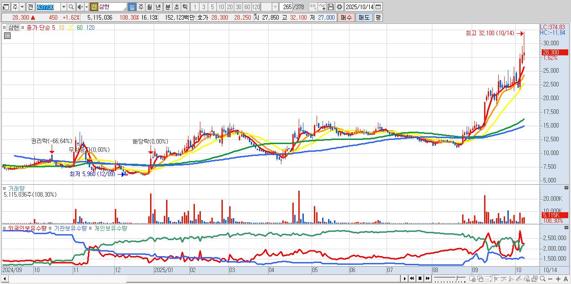Image resolution: width=571 pixels, height=284 pixels.
Task: Click the 외국인보유수량 legend label
Action: pyautogui.click(x=27, y=228)
